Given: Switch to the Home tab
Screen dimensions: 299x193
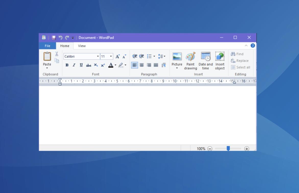Looking at the screenshot, I should pos(65,46).
